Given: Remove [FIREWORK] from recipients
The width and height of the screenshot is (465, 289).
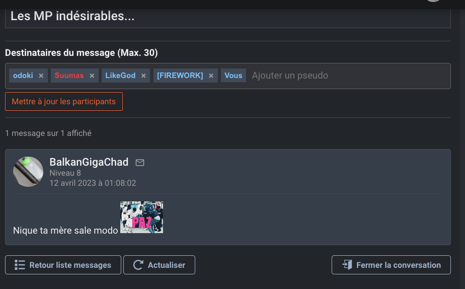Looking at the screenshot, I should pos(211,76).
